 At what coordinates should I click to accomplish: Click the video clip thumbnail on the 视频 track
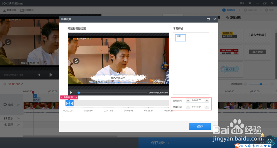tap(41, 106)
